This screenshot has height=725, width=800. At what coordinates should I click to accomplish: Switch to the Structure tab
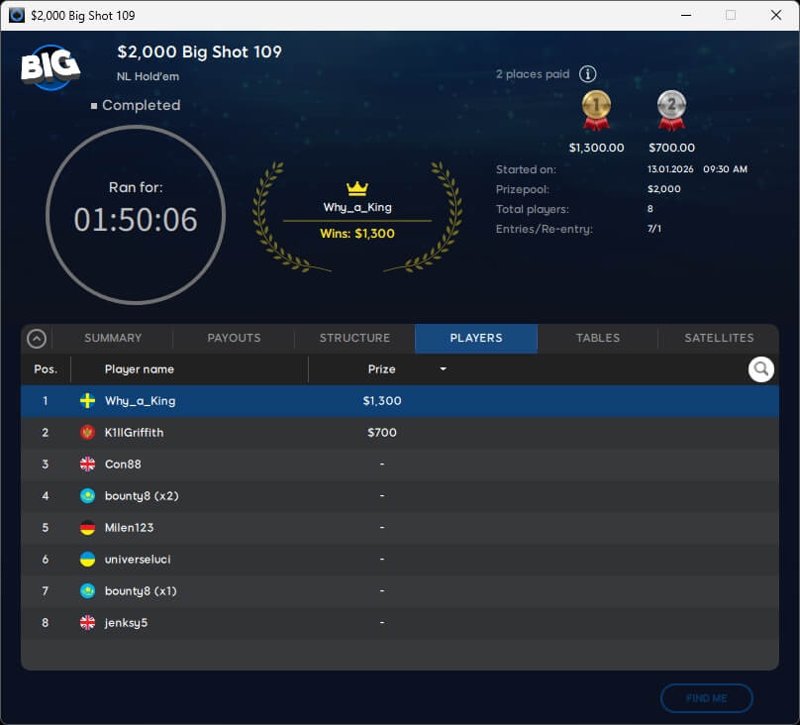[x=354, y=339]
